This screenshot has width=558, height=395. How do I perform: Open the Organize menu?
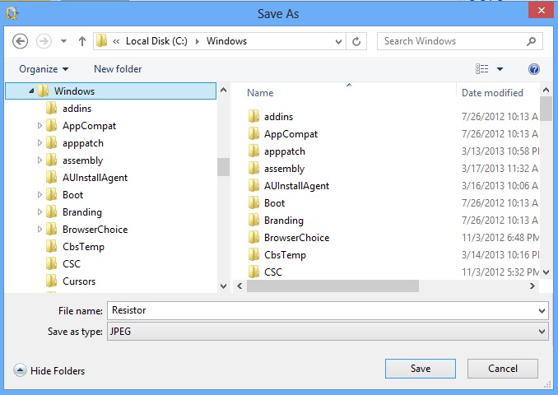point(44,69)
